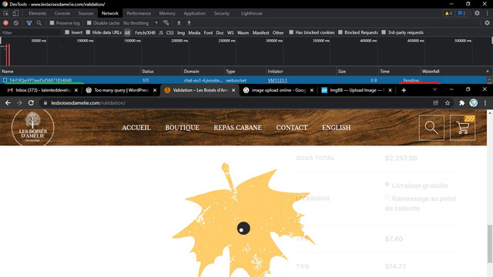This screenshot has height=277, width=493.
Task: Go to BOUTIQUE page
Action: pos(182,128)
